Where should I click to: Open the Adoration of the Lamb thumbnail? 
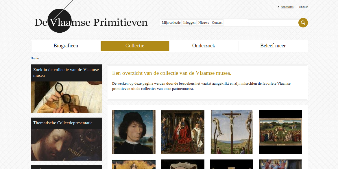[280, 132]
